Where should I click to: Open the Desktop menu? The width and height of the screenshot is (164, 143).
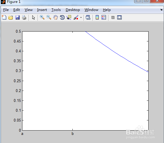tap(73, 10)
